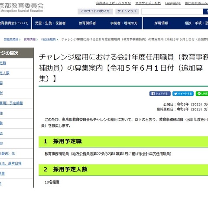Click the Tokyo Metropolitan Board of Education logo

coord(22,7)
